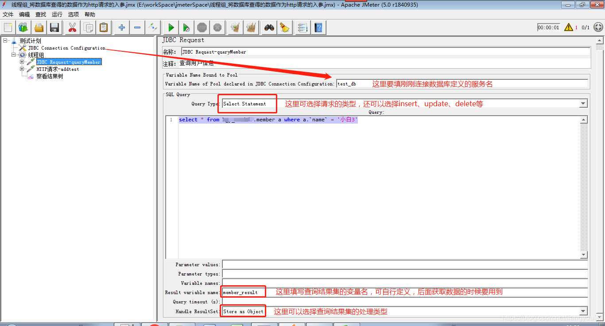
Task: Collapse the 线程组 tree node
Action: pos(14,55)
